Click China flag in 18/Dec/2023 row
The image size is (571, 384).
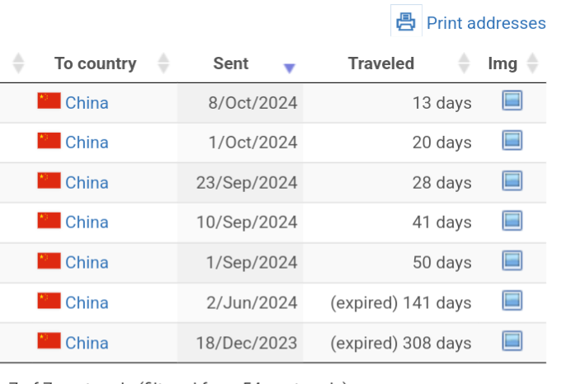pos(49,340)
